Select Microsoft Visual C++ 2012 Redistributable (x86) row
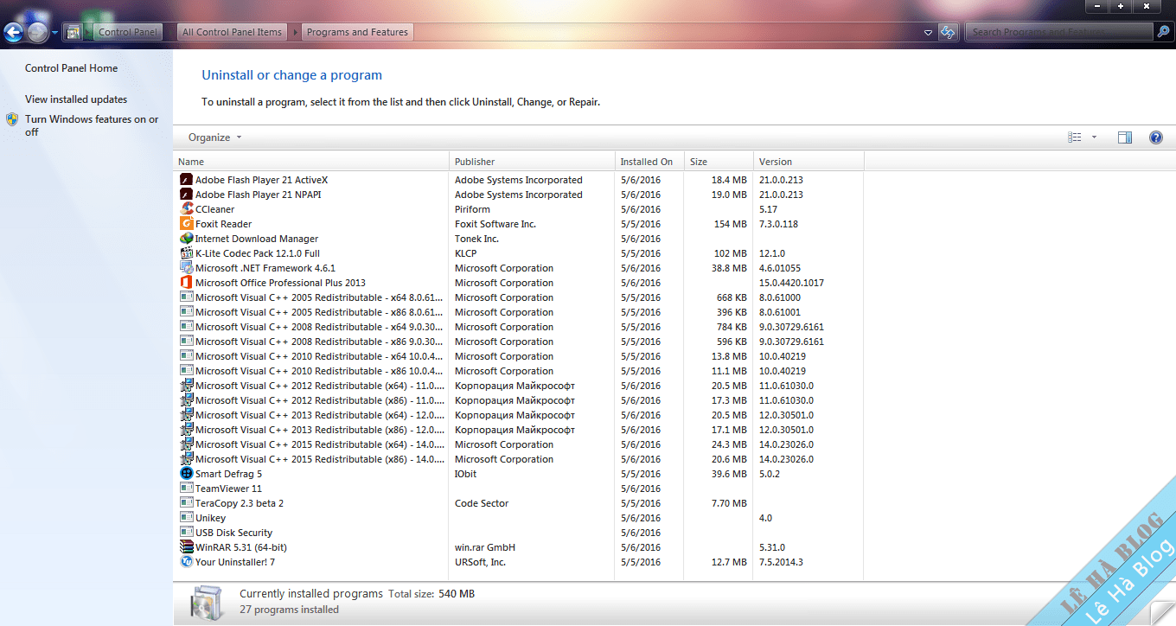Viewport: 1176px width, 626px height. coord(519,400)
